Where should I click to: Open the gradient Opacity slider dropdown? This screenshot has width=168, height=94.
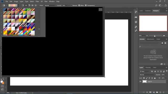68,5
